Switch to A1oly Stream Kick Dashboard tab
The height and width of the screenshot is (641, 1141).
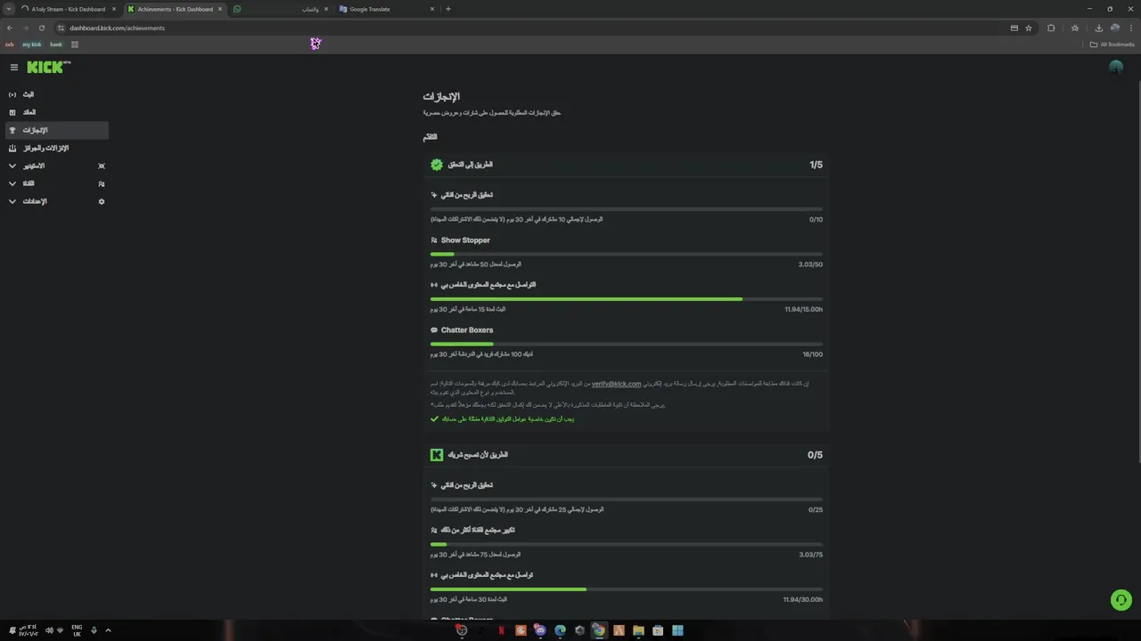click(68, 9)
